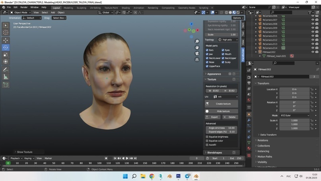Open the timeline Marker menu
The image size is (321, 181).
(48, 158)
